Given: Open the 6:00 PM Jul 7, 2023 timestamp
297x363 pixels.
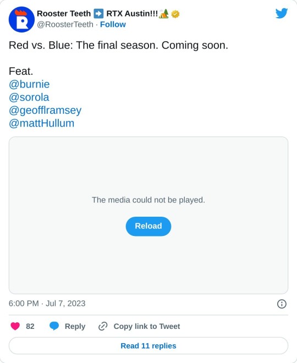Looking at the screenshot, I should 47,304.
